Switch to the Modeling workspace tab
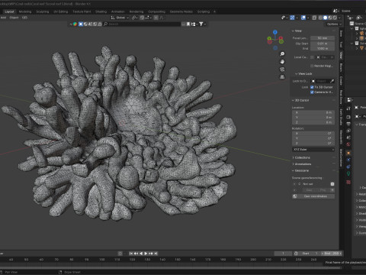366x275 pixels. coord(25,11)
